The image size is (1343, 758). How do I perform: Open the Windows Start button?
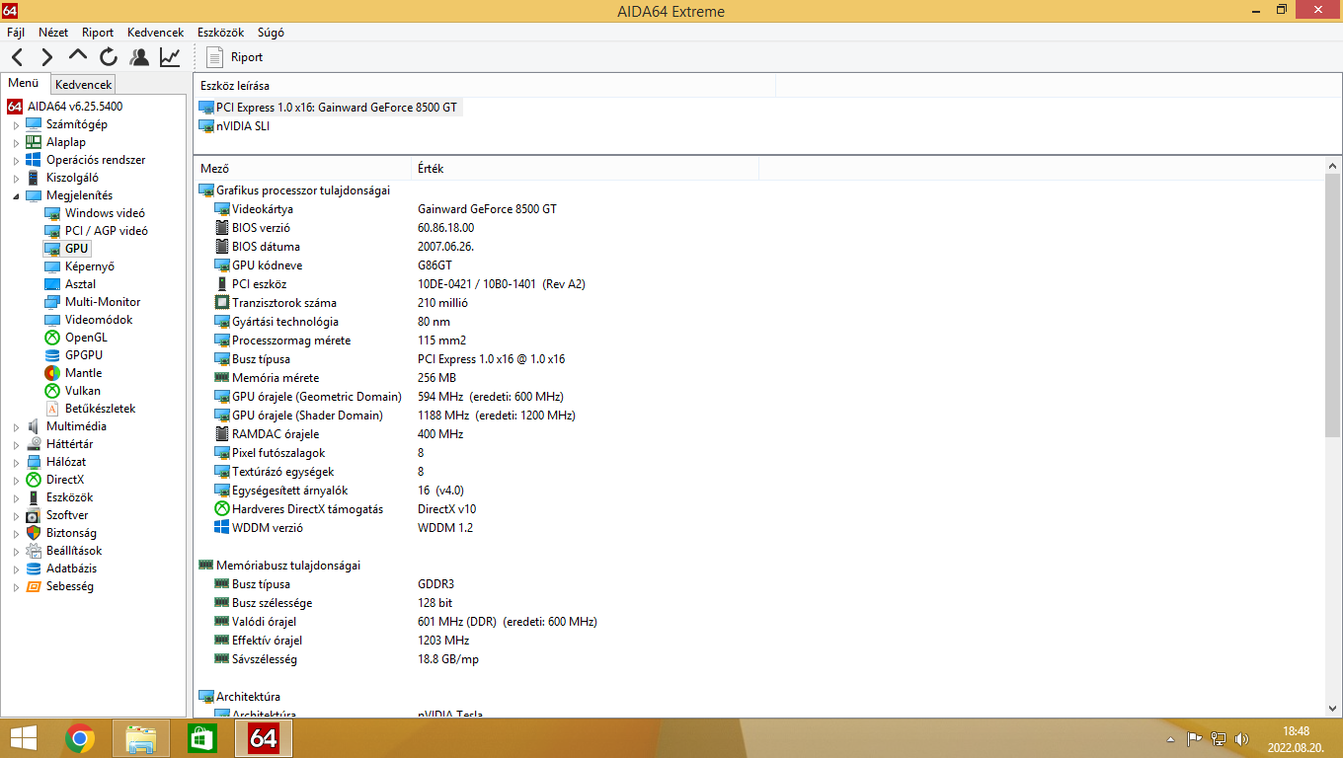25,738
